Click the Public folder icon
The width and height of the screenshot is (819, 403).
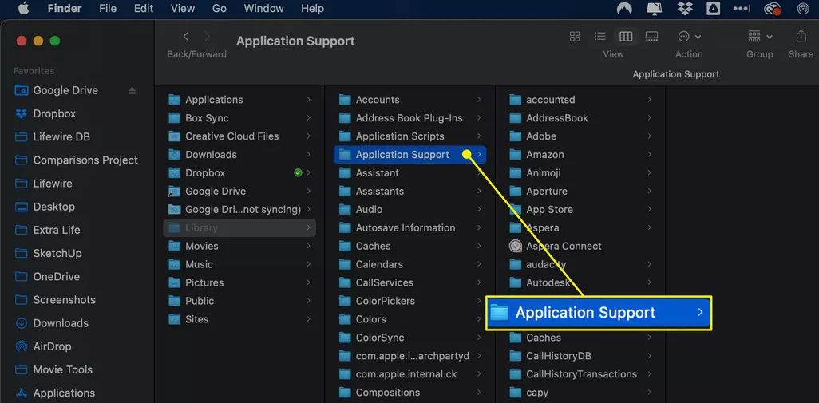175,301
